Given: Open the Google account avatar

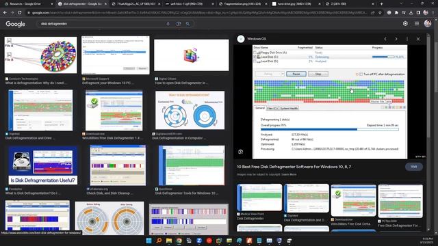Looking at the screenshot, I should point(428,24).
